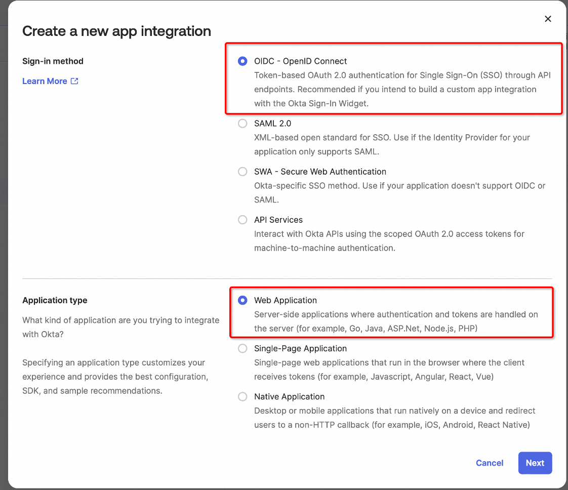Viewport: 568px width, 490px height.
Task: Click the "SAML 2.0" label text
Action: tap(272, 124)
